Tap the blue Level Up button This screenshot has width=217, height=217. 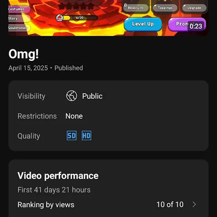tap(143, 24)
